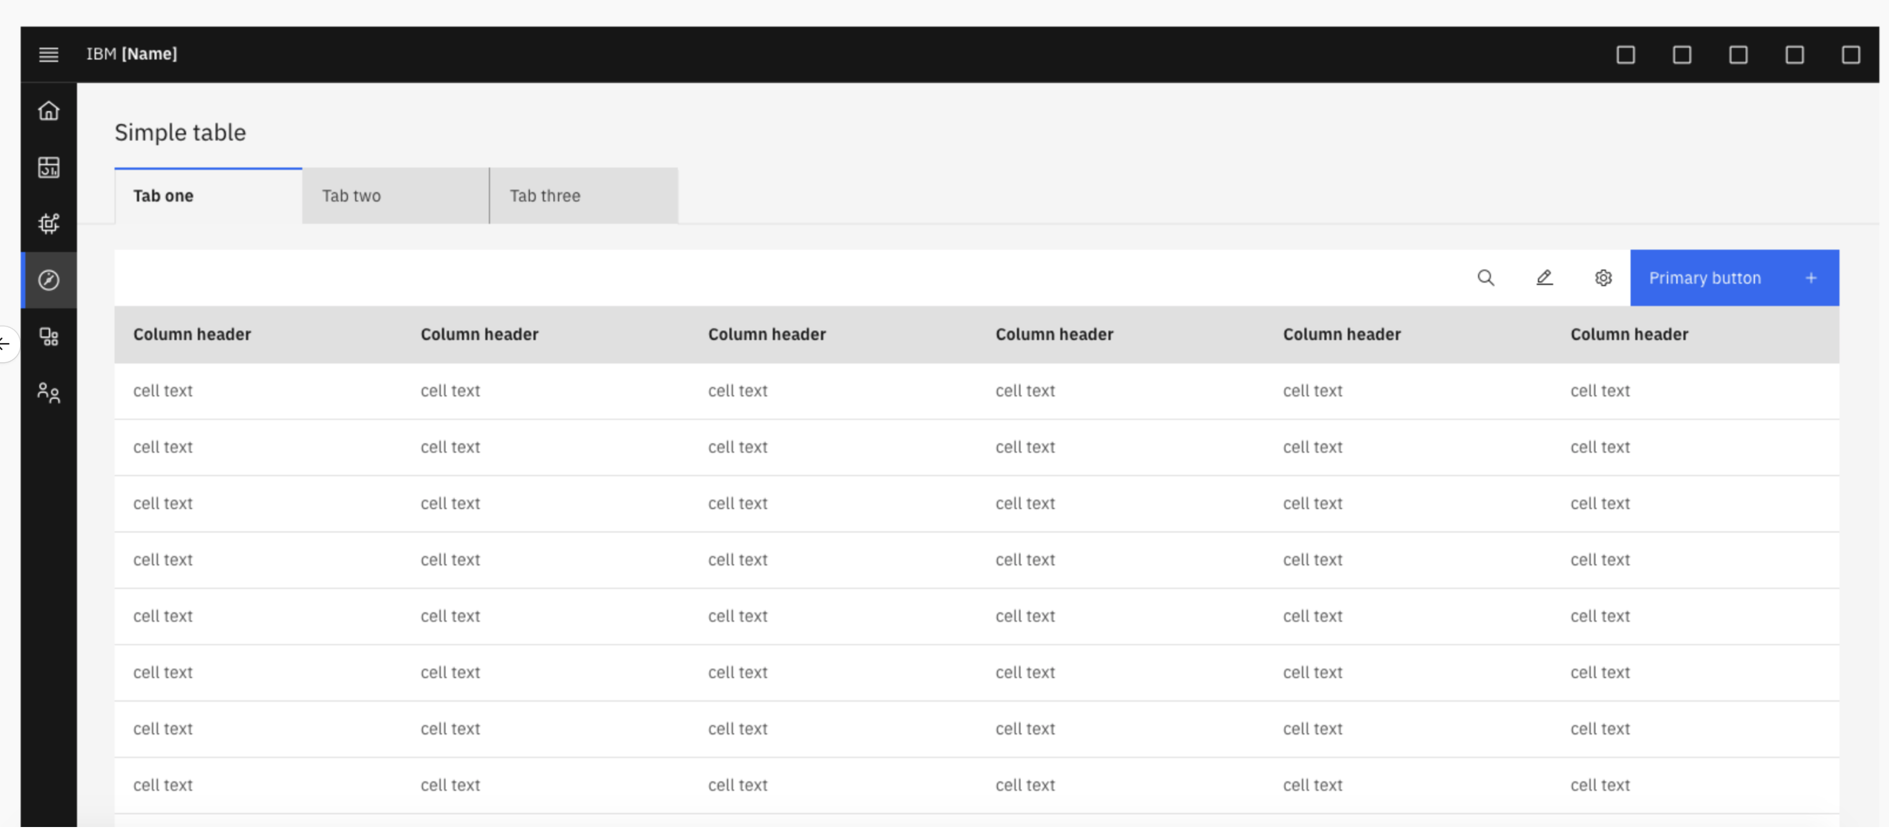Image resolution: width=1889 pixels, height=832 pixels.
Task: Switch to Tab three
Action: pyautogui.click(x=543, y=195)
